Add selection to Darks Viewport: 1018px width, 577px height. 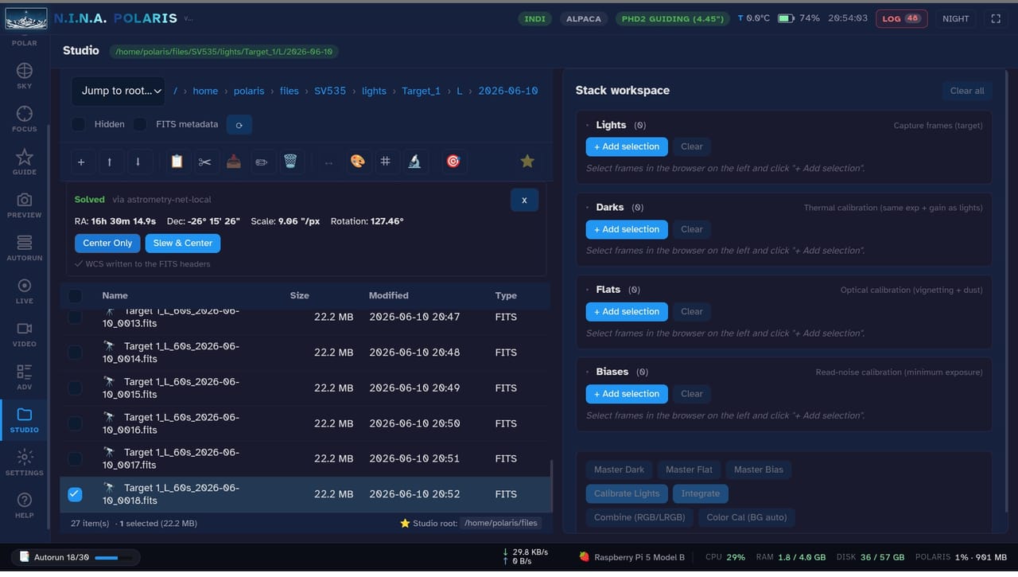click(x=627, y=229)
